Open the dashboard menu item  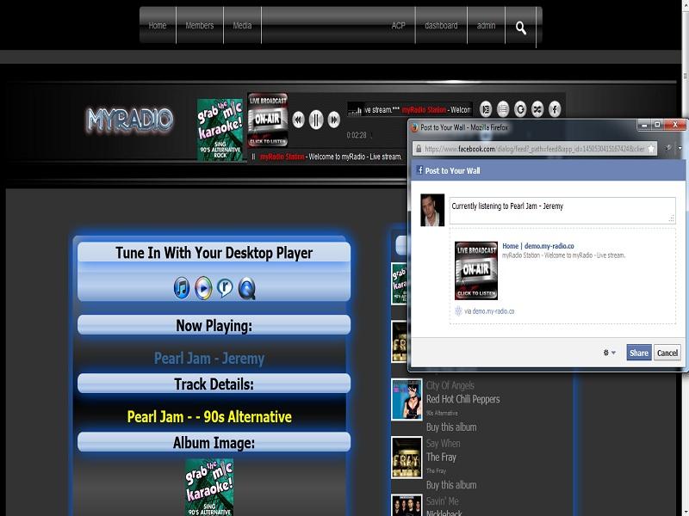pos(441,26)
